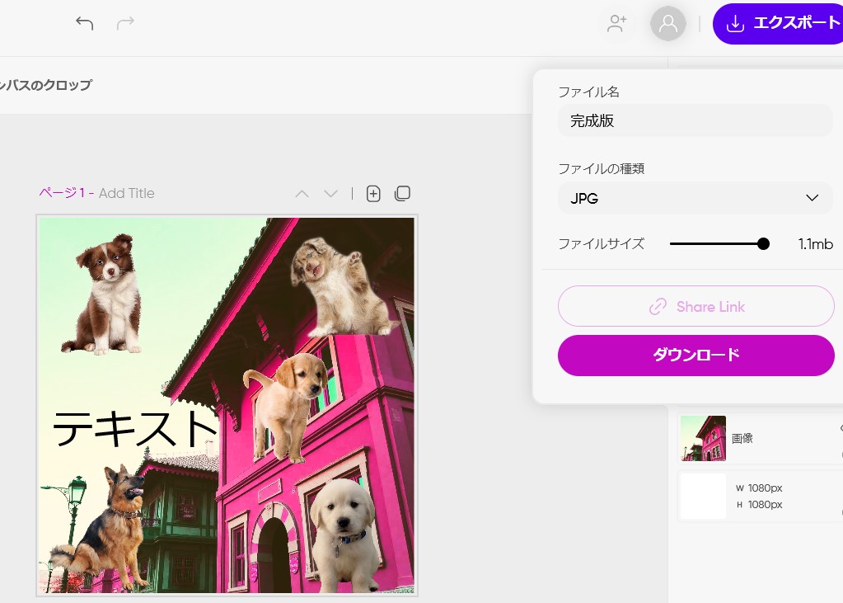Open the JPG file type dropdown
Screen dimensions: 843x603
pos(695,198)
